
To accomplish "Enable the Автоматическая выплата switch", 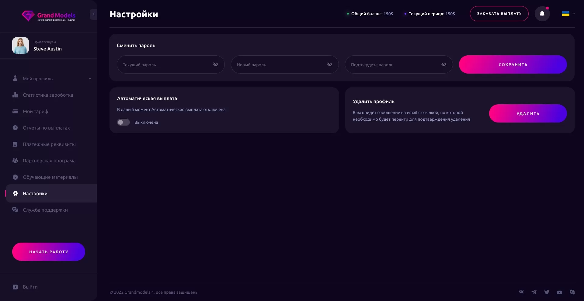I will coord(123,122).
